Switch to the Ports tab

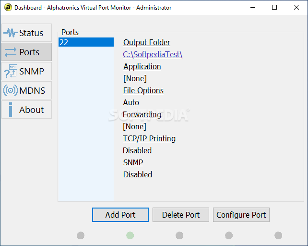point(27,52)
